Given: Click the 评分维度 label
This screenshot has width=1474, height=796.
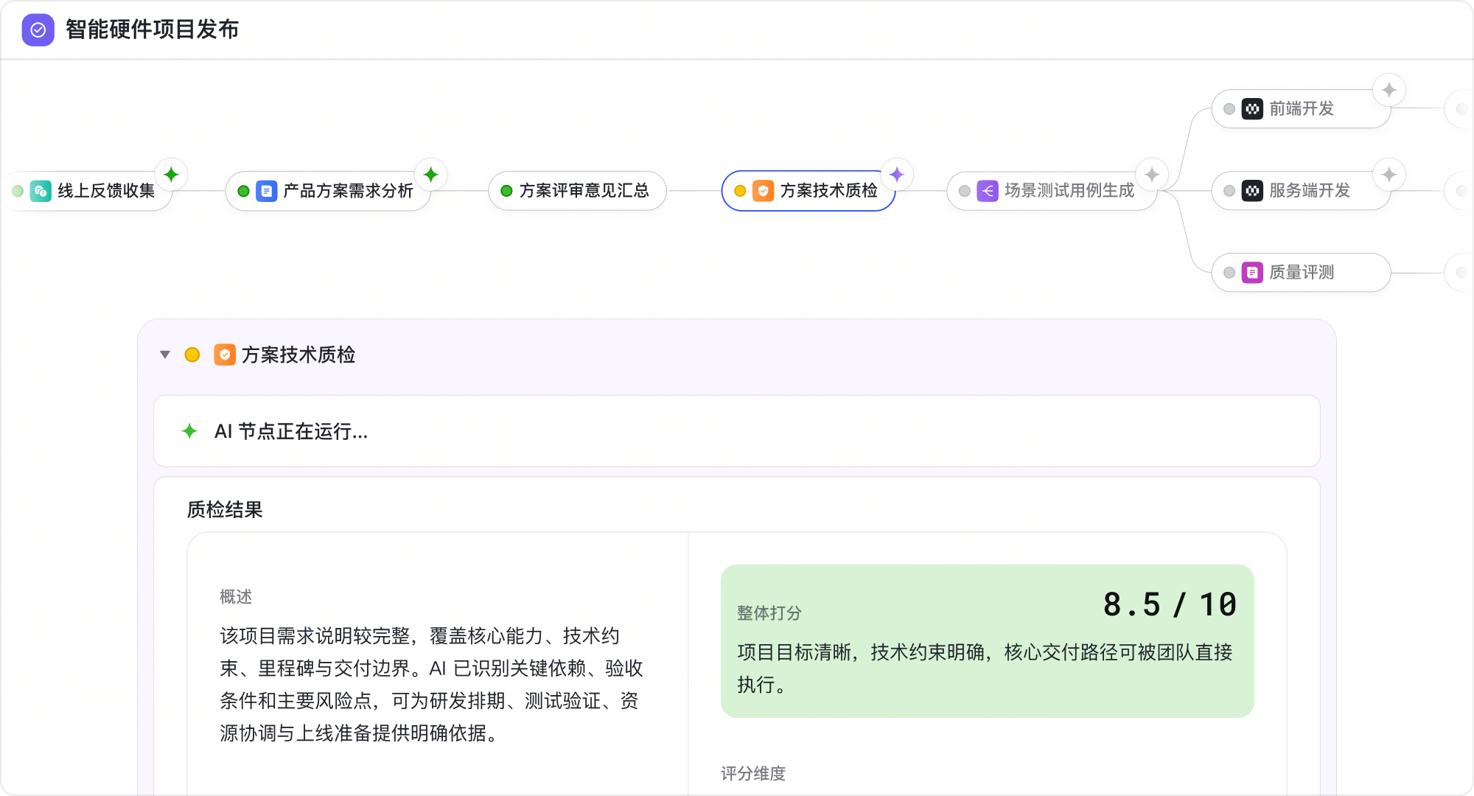Looking at the screenshot, I should pos(753,774).
